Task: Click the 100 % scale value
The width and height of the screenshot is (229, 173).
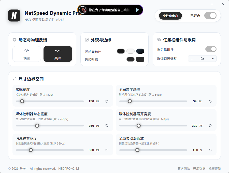Action: (x=197, y=150)
